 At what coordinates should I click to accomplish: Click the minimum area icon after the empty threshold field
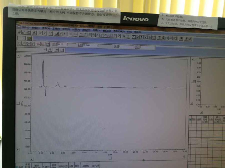pos(116,46)
